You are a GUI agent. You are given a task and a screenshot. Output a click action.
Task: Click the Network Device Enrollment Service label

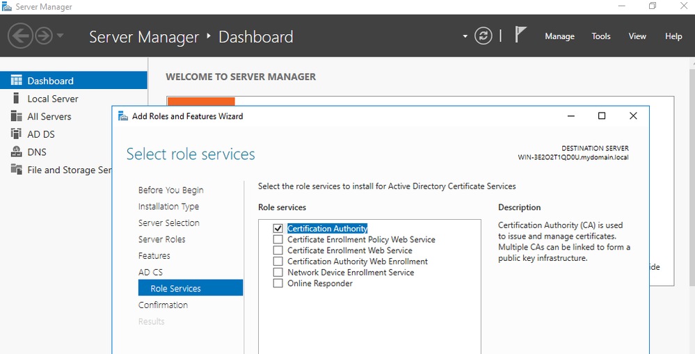click(351, 273)
